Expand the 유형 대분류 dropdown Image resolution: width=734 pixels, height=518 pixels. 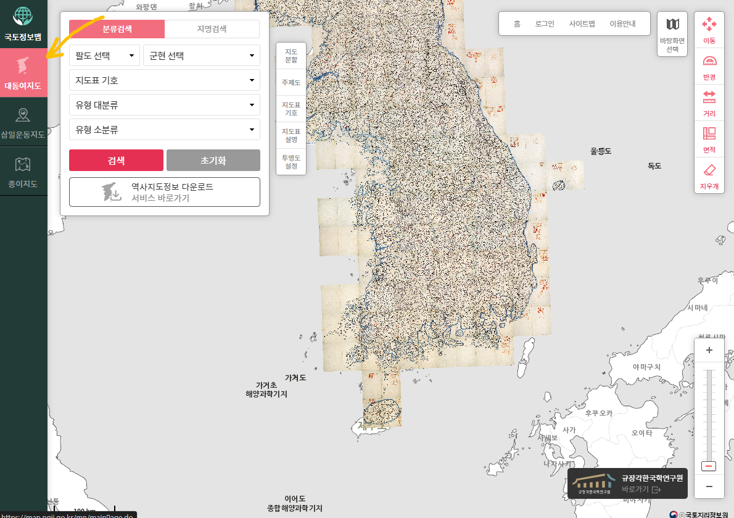pyautogui.click(x=164, y=105)
